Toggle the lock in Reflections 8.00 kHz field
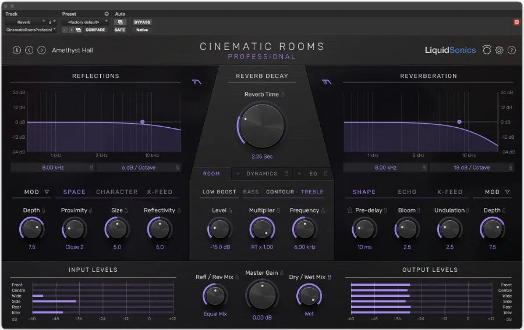The height and width of the screenshot is (330, 524). (91, 167)
